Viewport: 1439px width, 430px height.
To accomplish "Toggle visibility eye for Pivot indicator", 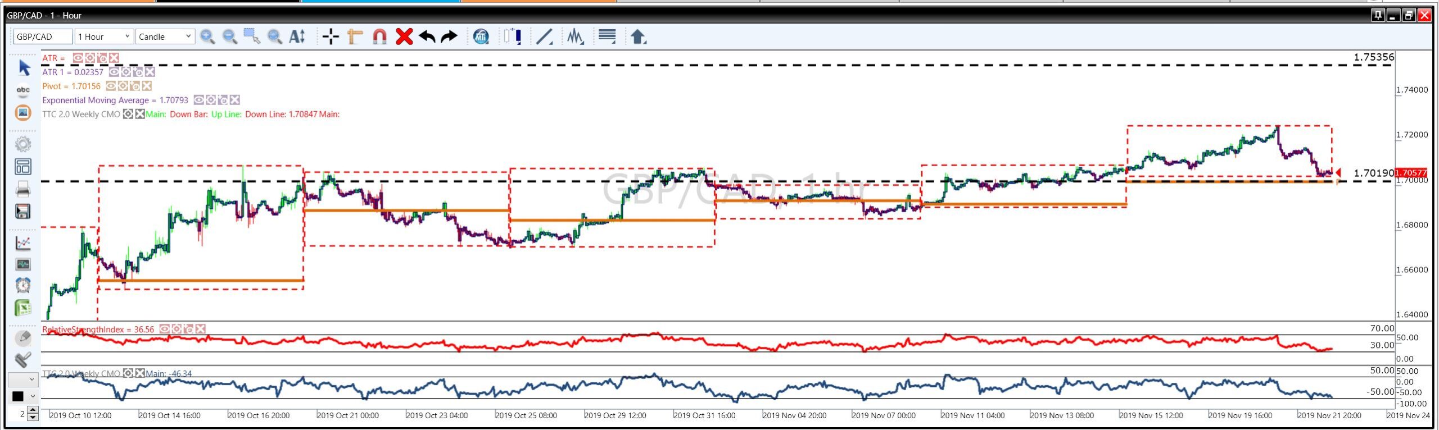I will [x=111, y=86].
